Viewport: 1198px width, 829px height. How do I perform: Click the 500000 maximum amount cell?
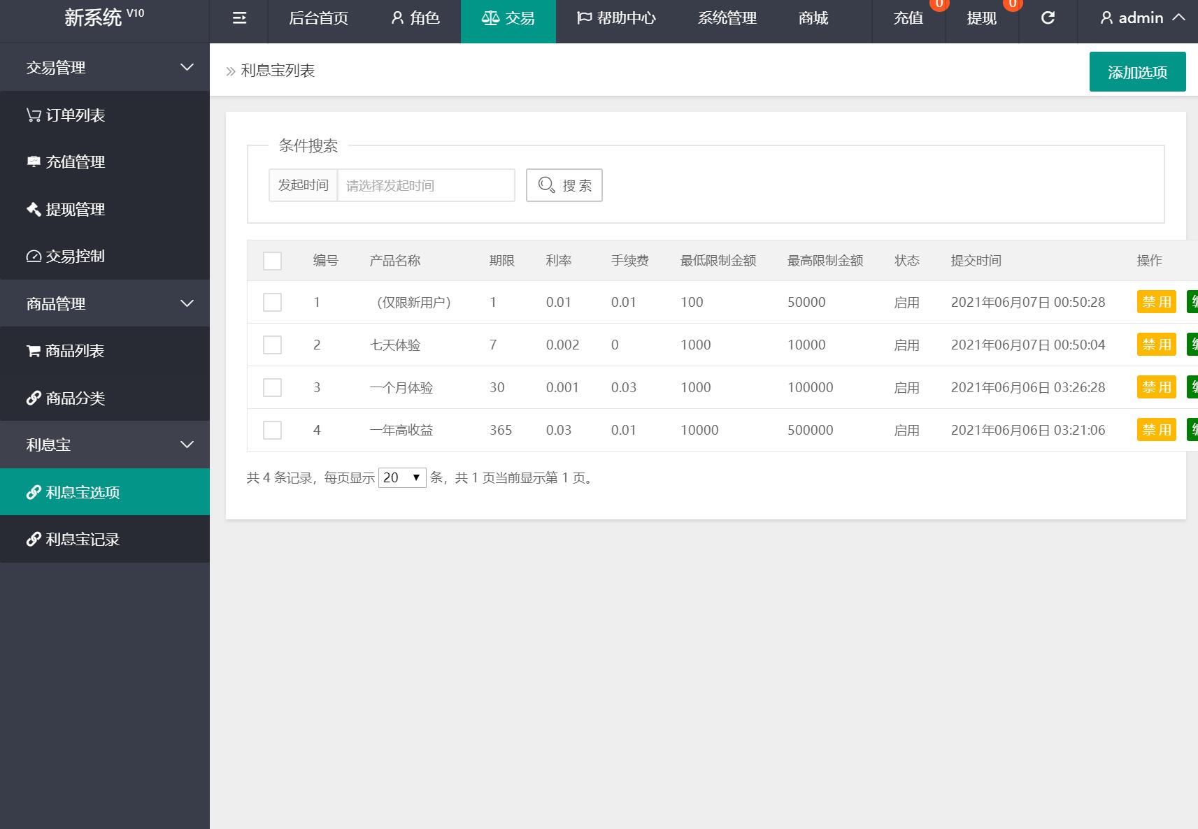[x=811, y=430]
